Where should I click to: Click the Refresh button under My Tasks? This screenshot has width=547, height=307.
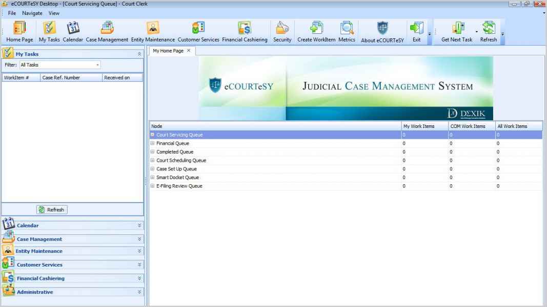click(52, 210)
